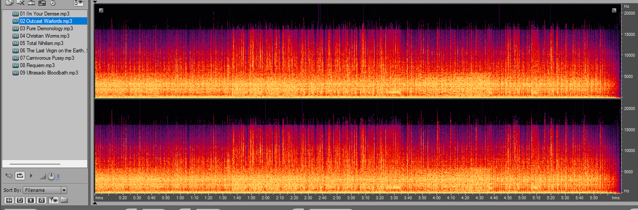
Task: Click the Close Files icon
Action: (20, 2)
